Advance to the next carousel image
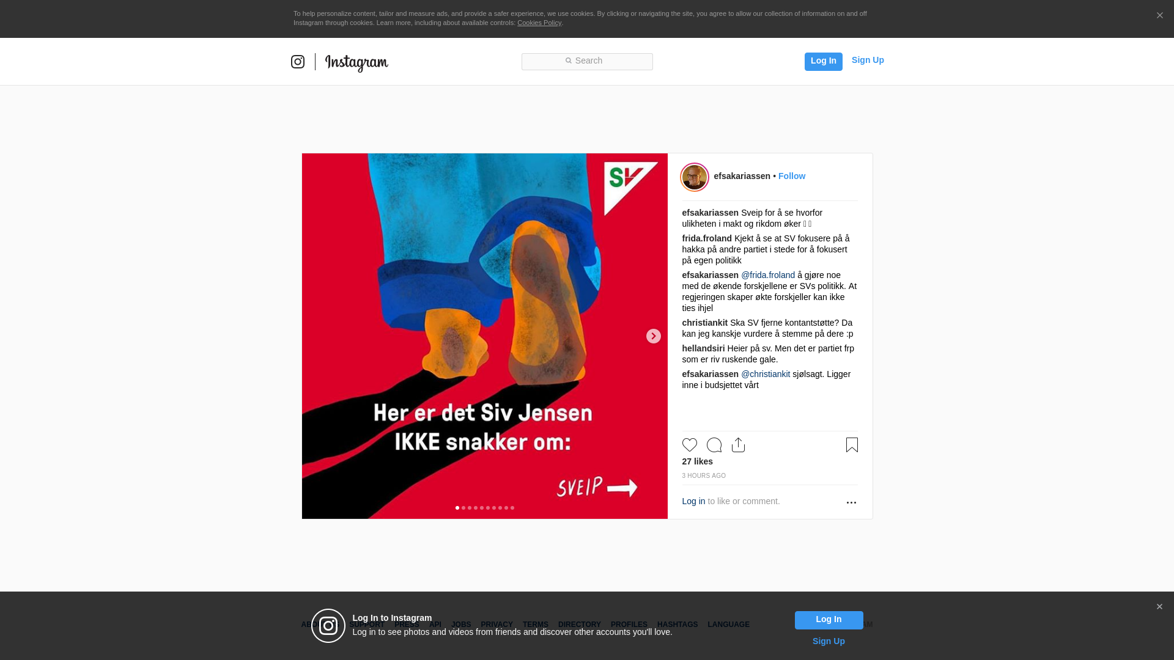 654,336
